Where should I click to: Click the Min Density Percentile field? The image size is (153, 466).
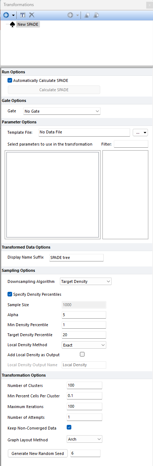[83, 325]
